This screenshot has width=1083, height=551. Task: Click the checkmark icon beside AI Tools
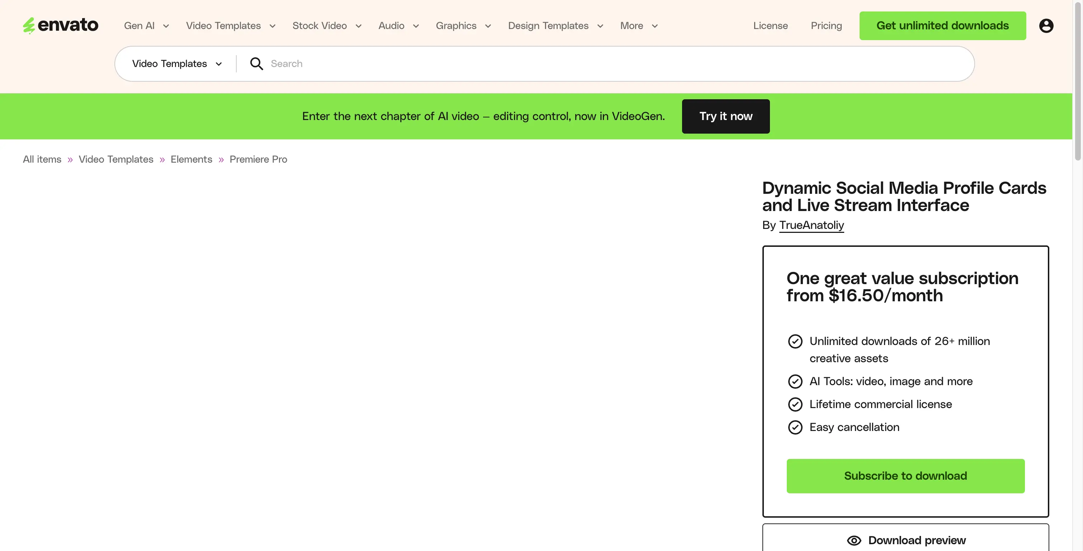(795, 381)
